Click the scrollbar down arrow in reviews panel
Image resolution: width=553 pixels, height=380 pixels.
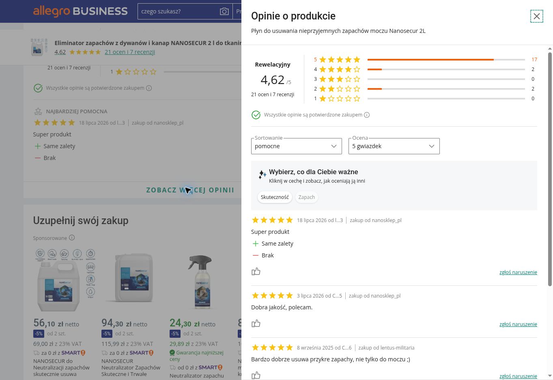click(x=550, y=376)
